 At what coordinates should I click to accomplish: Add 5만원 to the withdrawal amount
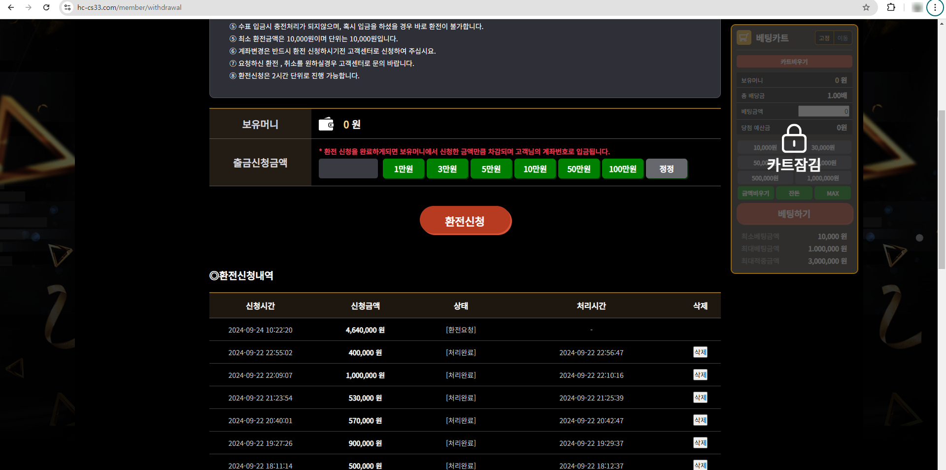tap(491, 169)
